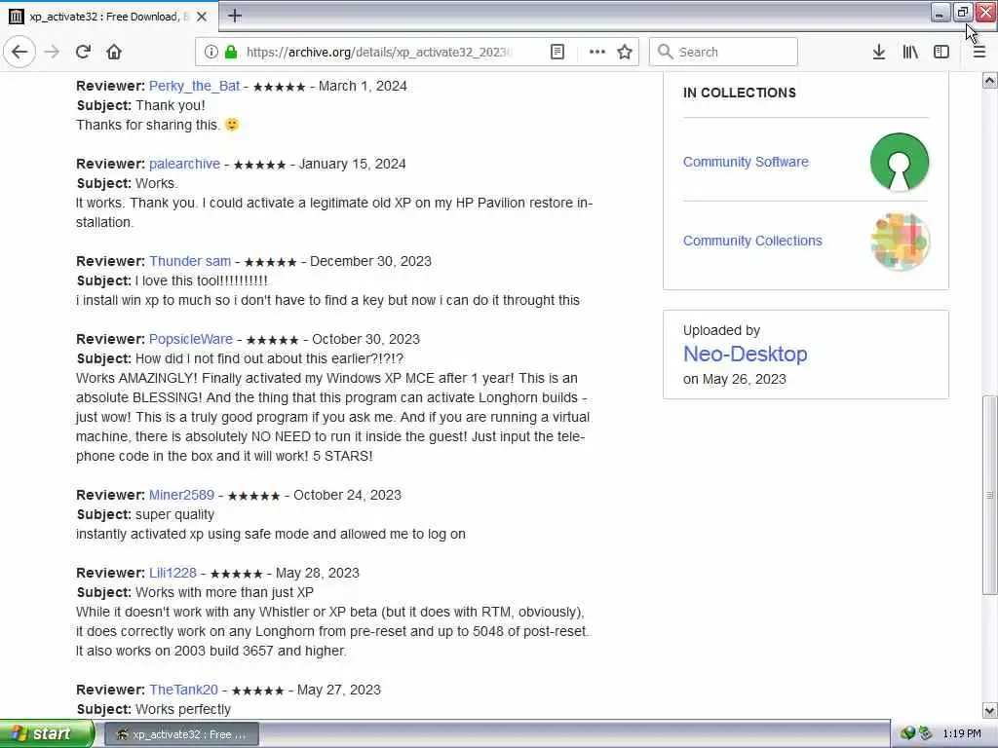Viewport: 998px width, 748px height.
Task: Show site information icon in address bar
Action: (x=211, y=52)
